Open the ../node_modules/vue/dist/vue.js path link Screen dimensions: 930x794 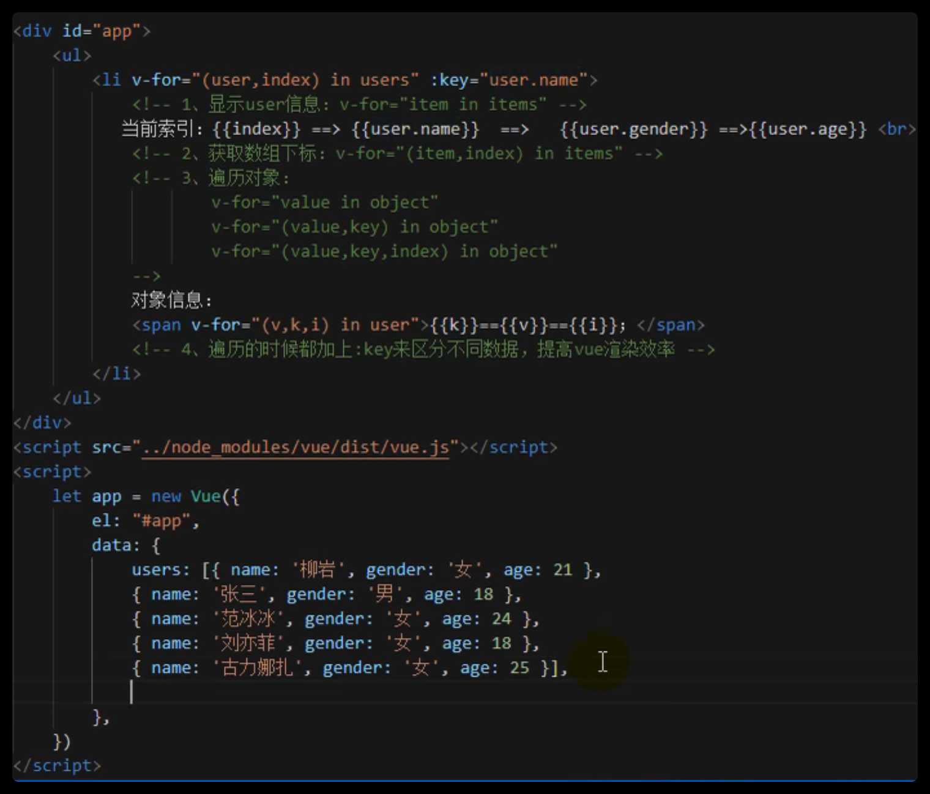point(295,447)
